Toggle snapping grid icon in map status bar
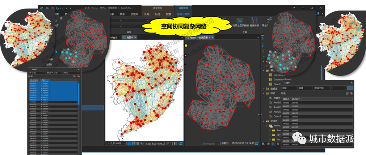Image resolution: width=366 pixels, height=155 pixels. [x=138, y=143]
